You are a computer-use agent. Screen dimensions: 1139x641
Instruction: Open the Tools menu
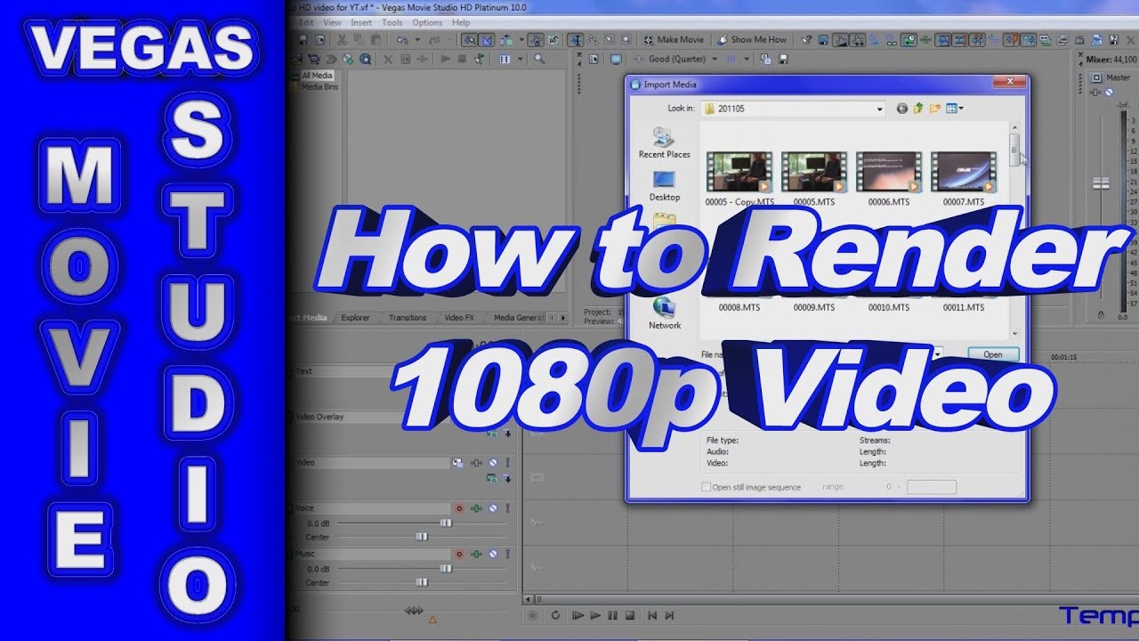tap(392, 22)
